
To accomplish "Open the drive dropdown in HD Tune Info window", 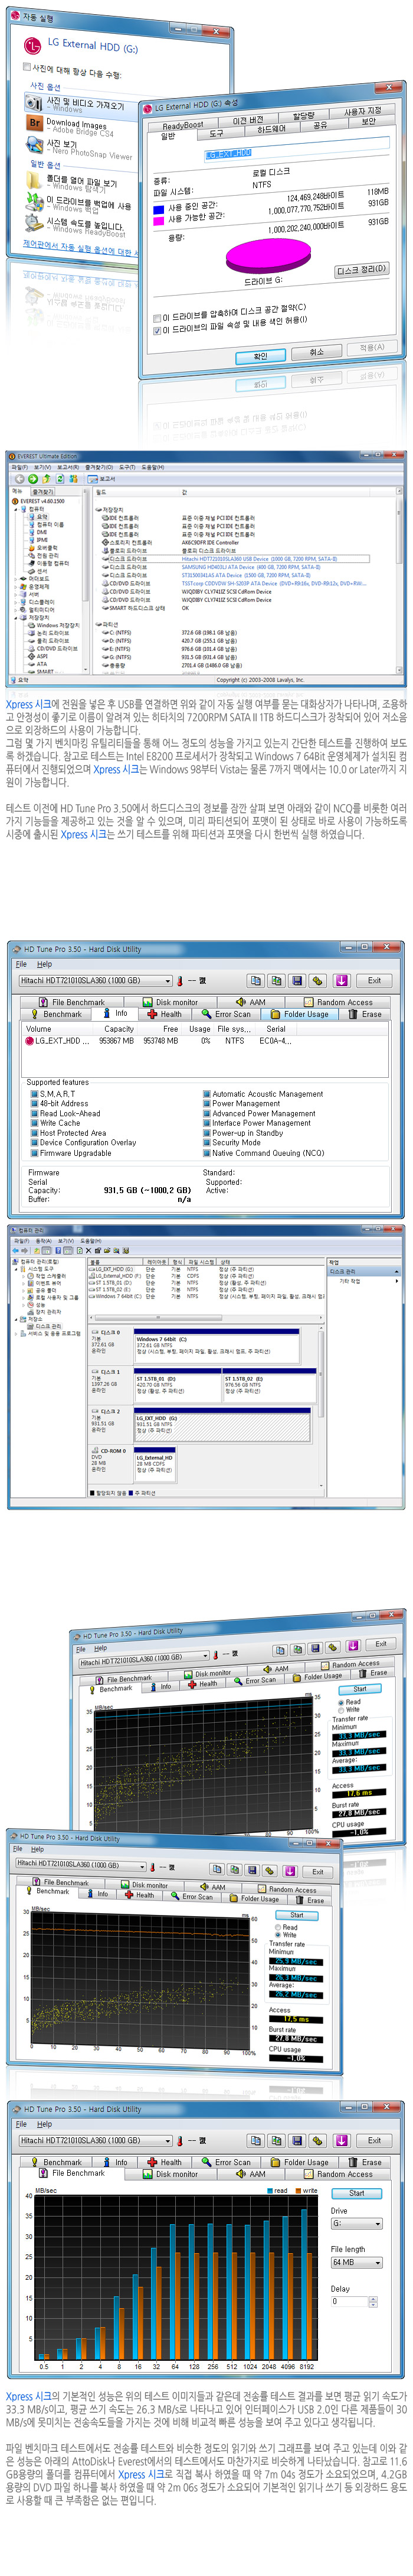I will coord(96,981).
